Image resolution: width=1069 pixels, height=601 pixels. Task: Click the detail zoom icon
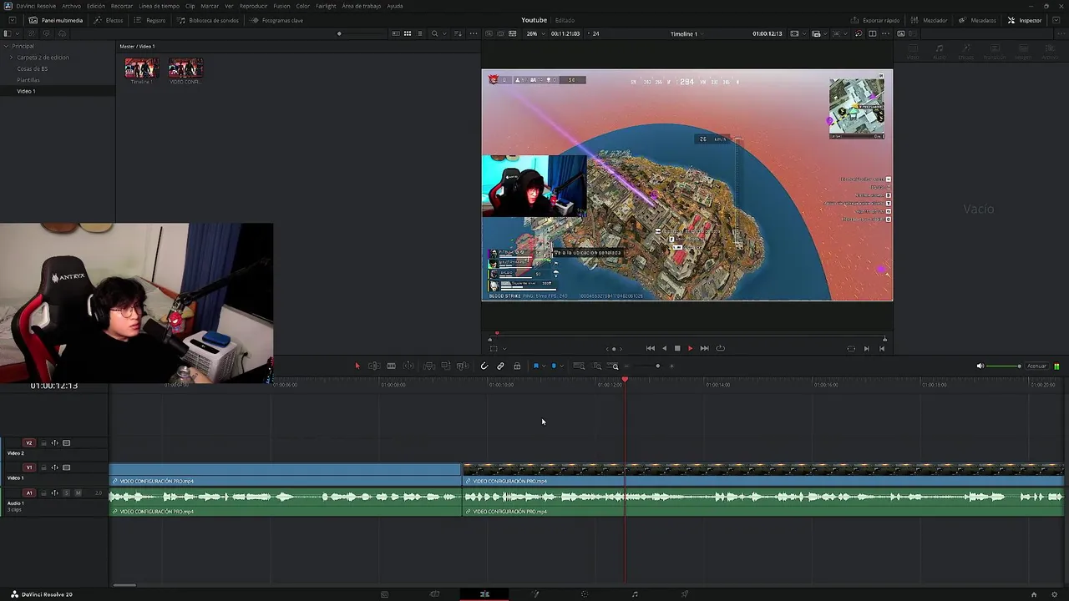[x=597, y=366]
